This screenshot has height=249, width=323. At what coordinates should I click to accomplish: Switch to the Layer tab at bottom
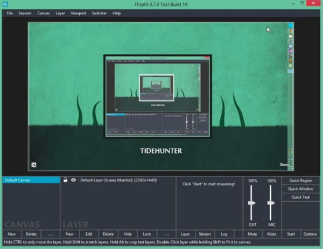(185, 234)
